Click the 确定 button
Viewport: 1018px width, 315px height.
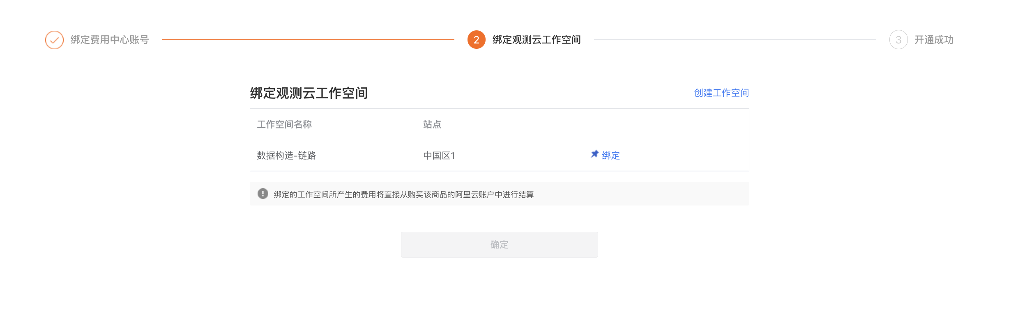coord(500,244)
